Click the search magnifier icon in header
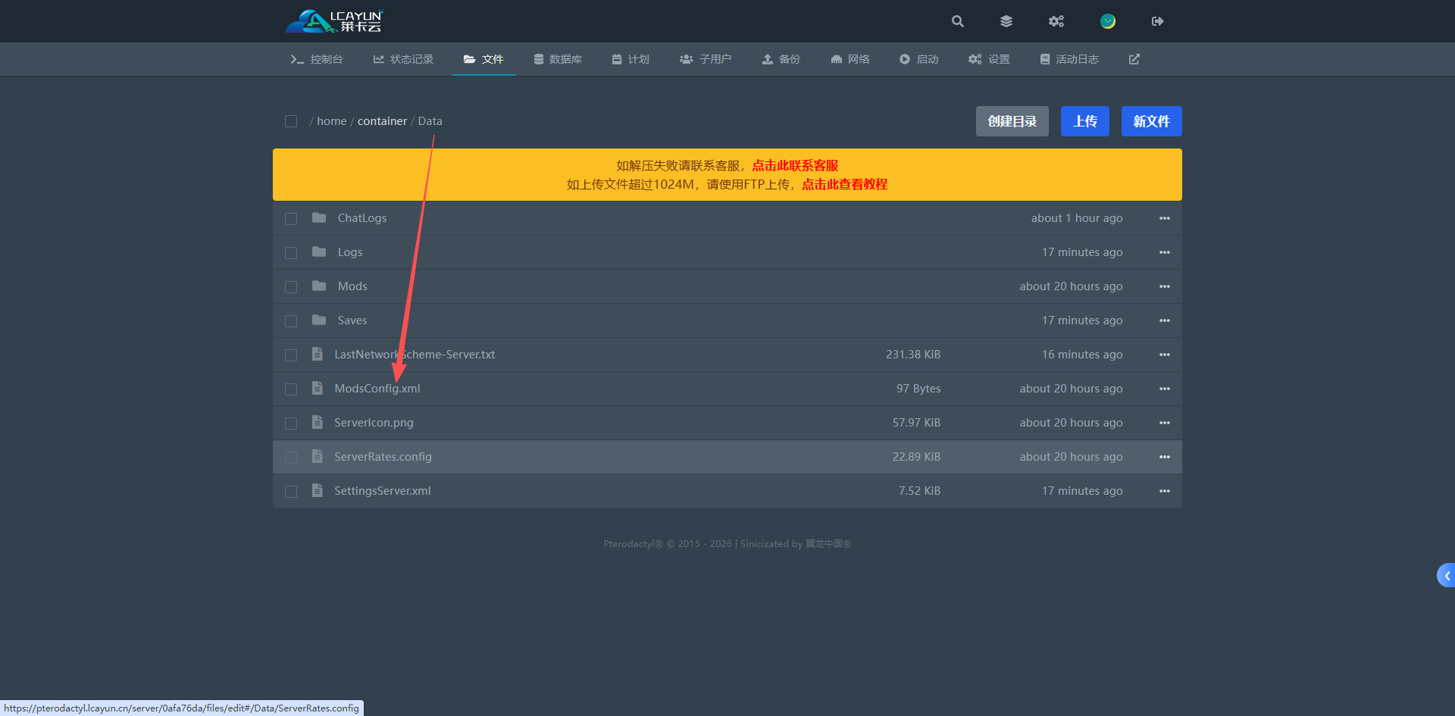Viewport: 1455px width, 716px height. coord(958,21)
